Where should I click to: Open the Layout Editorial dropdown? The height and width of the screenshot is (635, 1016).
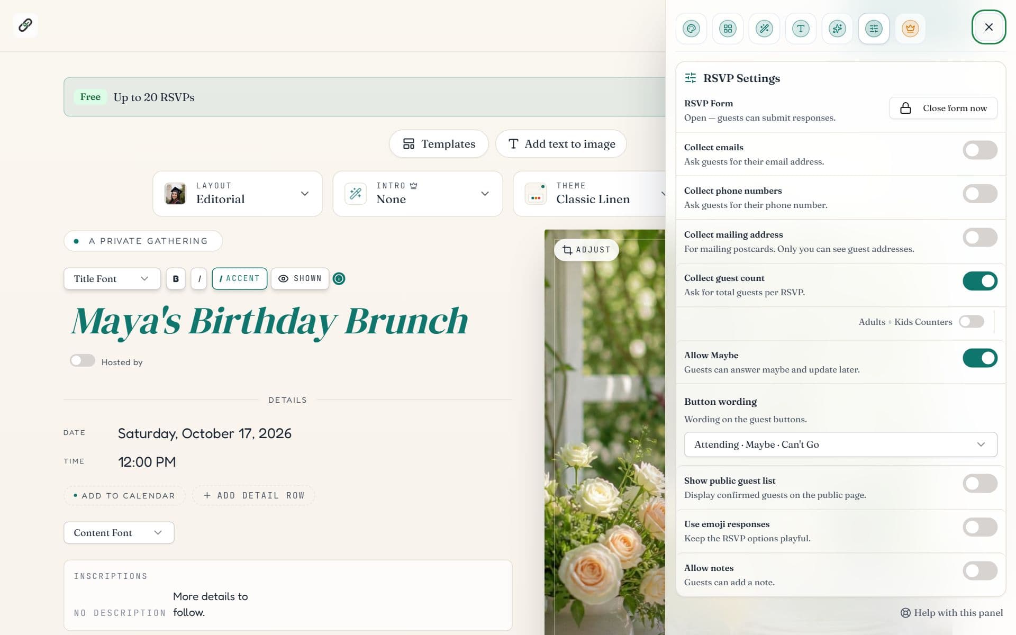click(238, 194)
